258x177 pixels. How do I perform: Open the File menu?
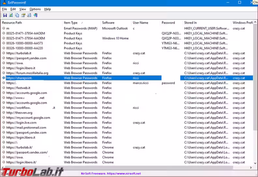coord(5,9)
